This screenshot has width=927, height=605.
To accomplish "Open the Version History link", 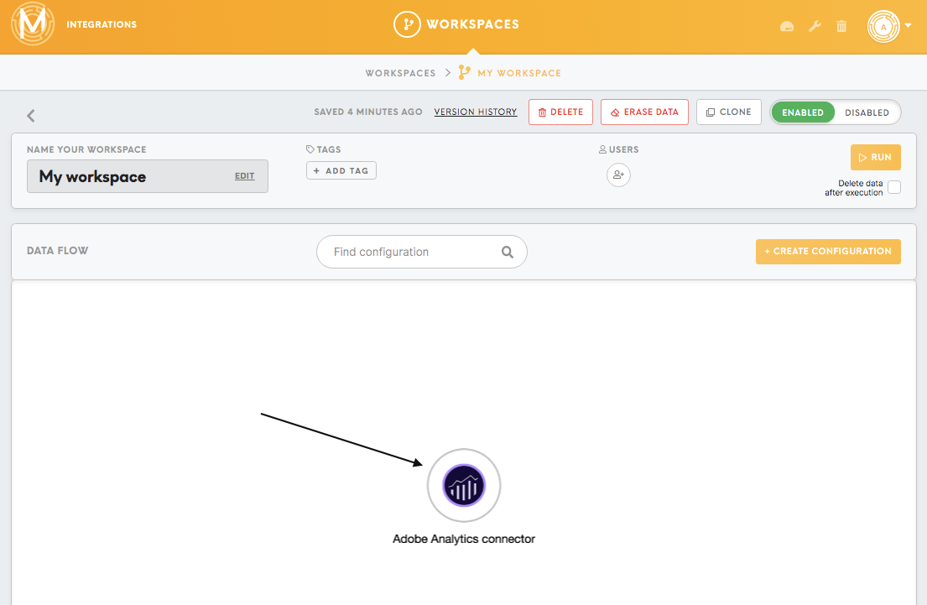I will pyautogui.click(x=476, y=112).
